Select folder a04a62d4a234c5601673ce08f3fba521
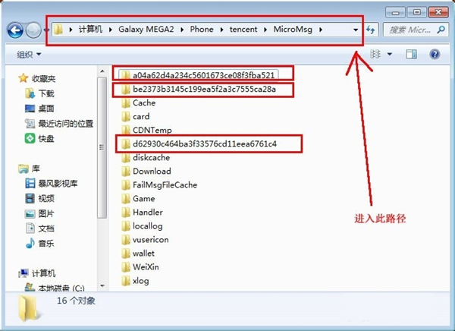The height and width of the screenshot is (331, 455). (202, 75)
